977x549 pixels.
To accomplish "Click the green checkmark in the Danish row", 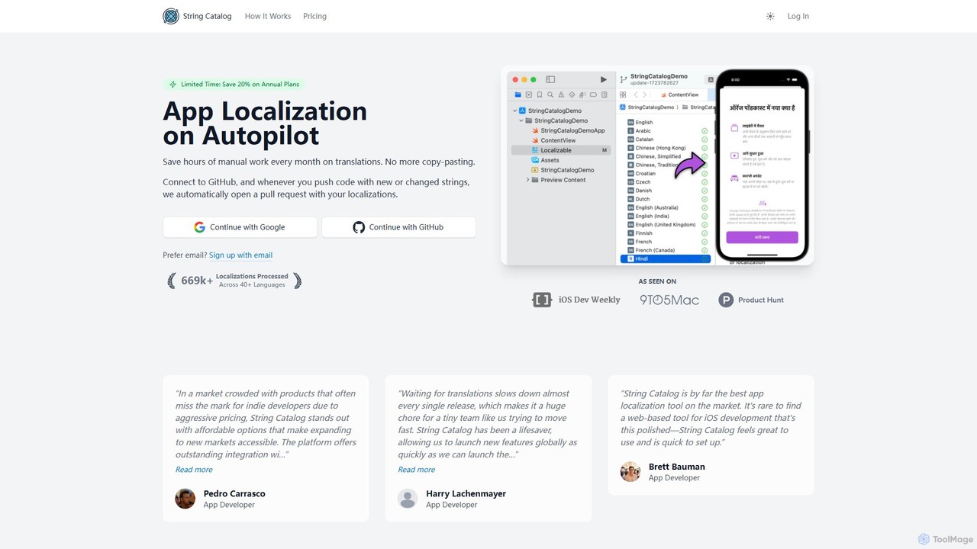I will tap(705, 191).
